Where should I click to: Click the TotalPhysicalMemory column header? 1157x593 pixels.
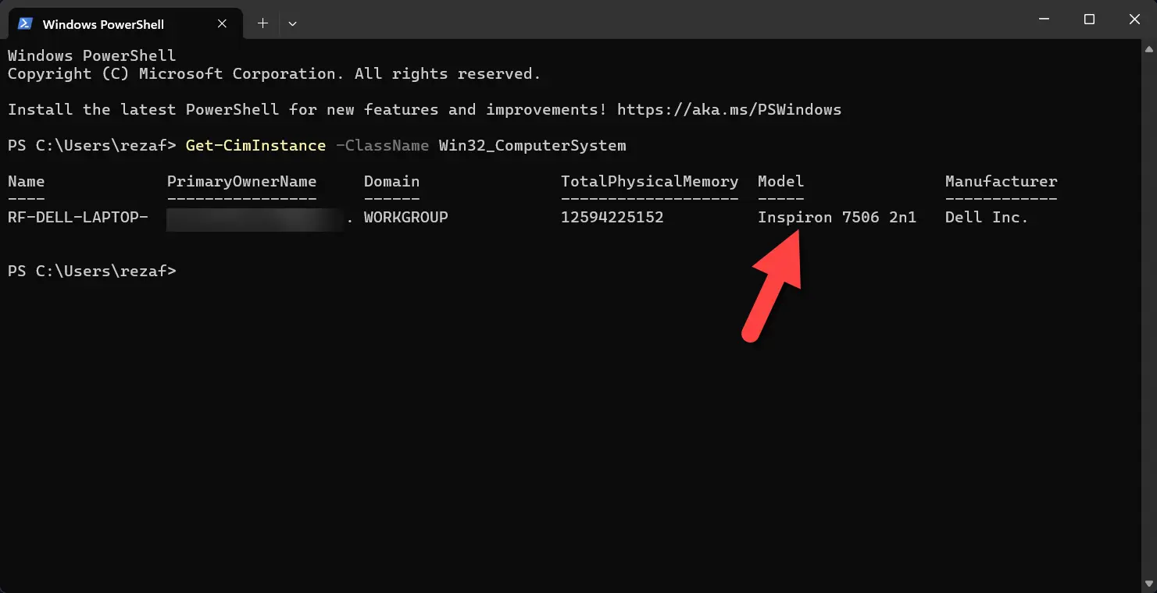pos(649,181)
